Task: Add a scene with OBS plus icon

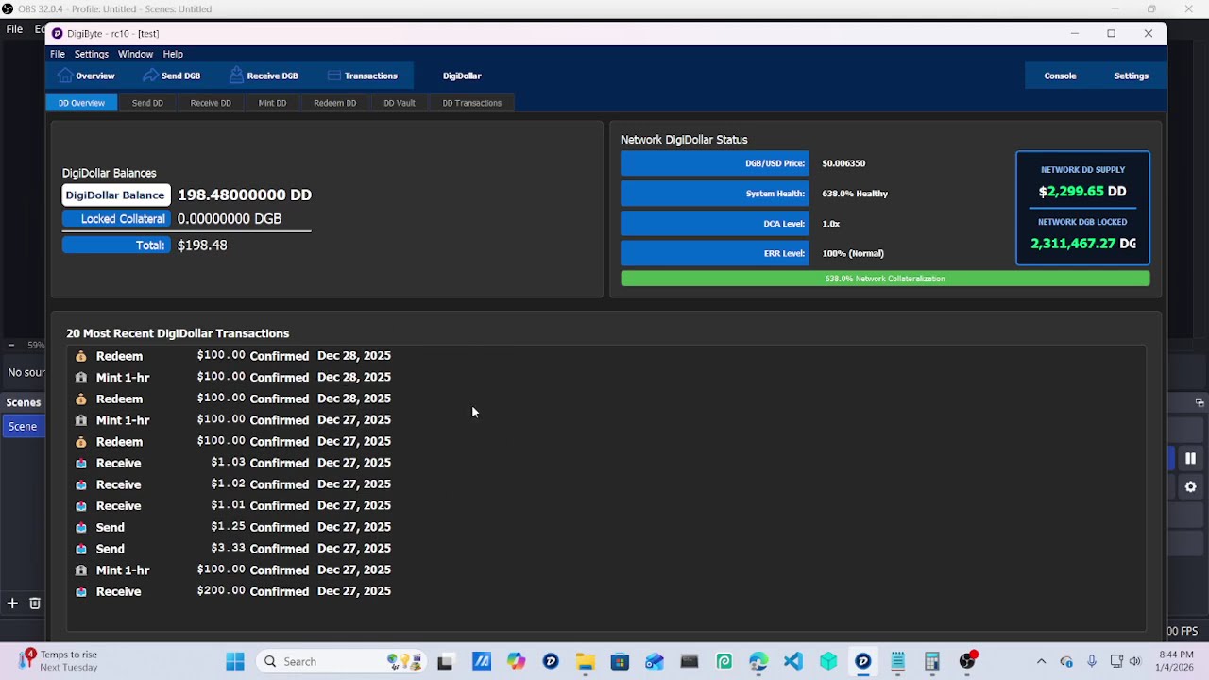Action: click(12, 603)
